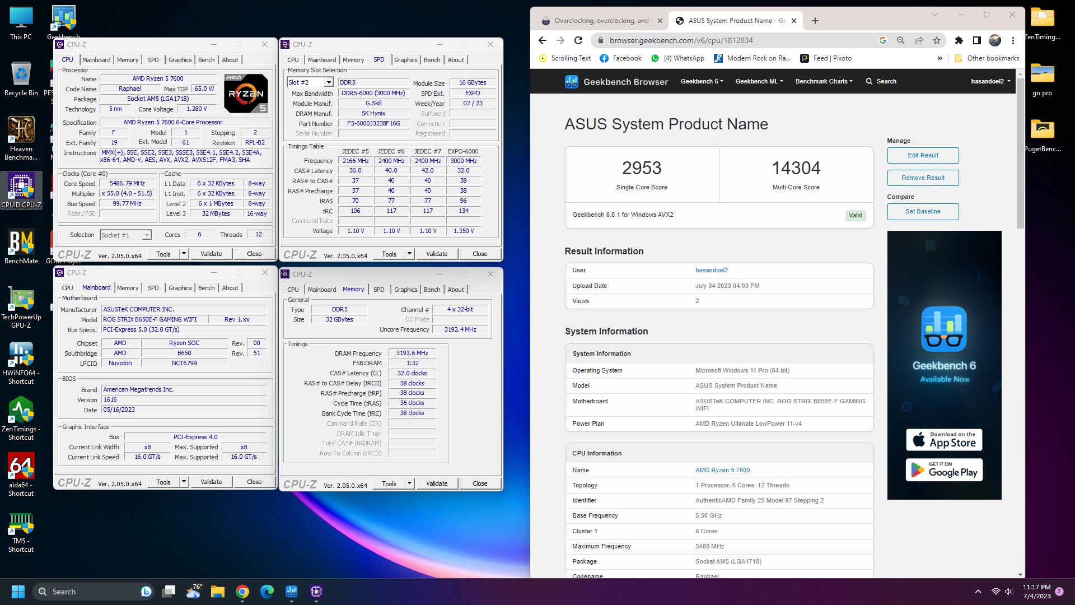Select CPUID CPU-Z desktop icon
This screenshot has width=1075, height=605.
click(x=21, y=191)
